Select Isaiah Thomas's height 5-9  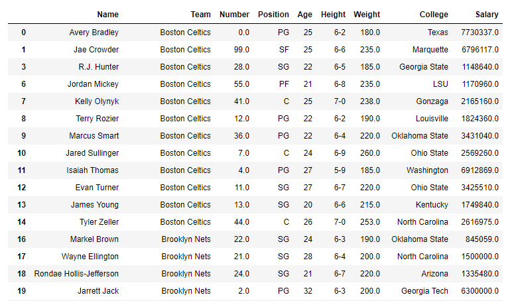(x=340, y=170)
